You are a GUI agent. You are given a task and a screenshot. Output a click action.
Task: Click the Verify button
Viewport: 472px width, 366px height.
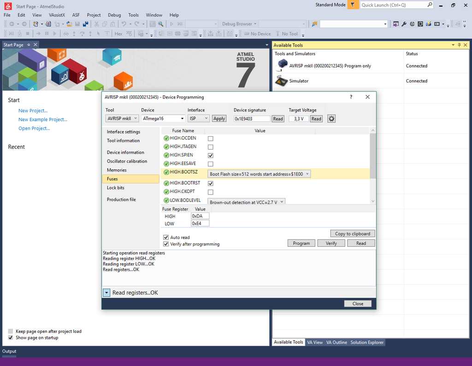(x=331, y=243)
